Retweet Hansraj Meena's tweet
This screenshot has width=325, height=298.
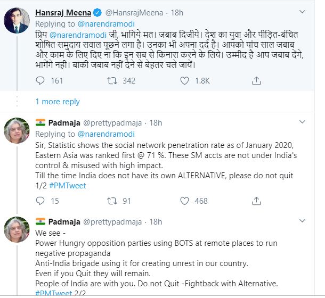tap(112, 81)
